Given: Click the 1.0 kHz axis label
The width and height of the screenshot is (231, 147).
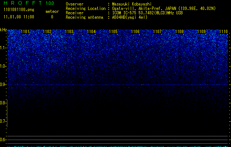Looking at the screenshot, I should pos(3,66).
